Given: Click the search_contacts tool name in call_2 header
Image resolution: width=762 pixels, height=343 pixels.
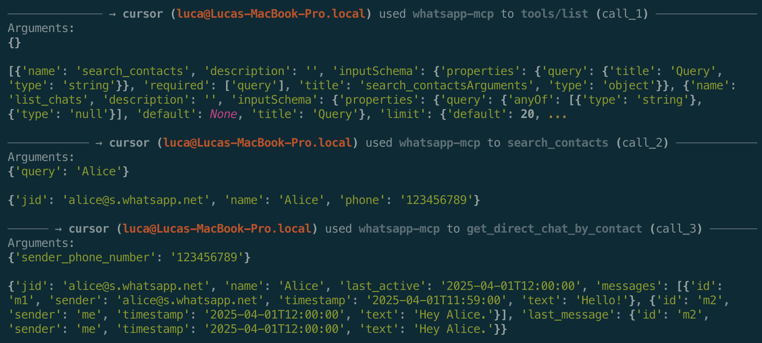Looking at the screenshot, I should [x=558, y=143].
